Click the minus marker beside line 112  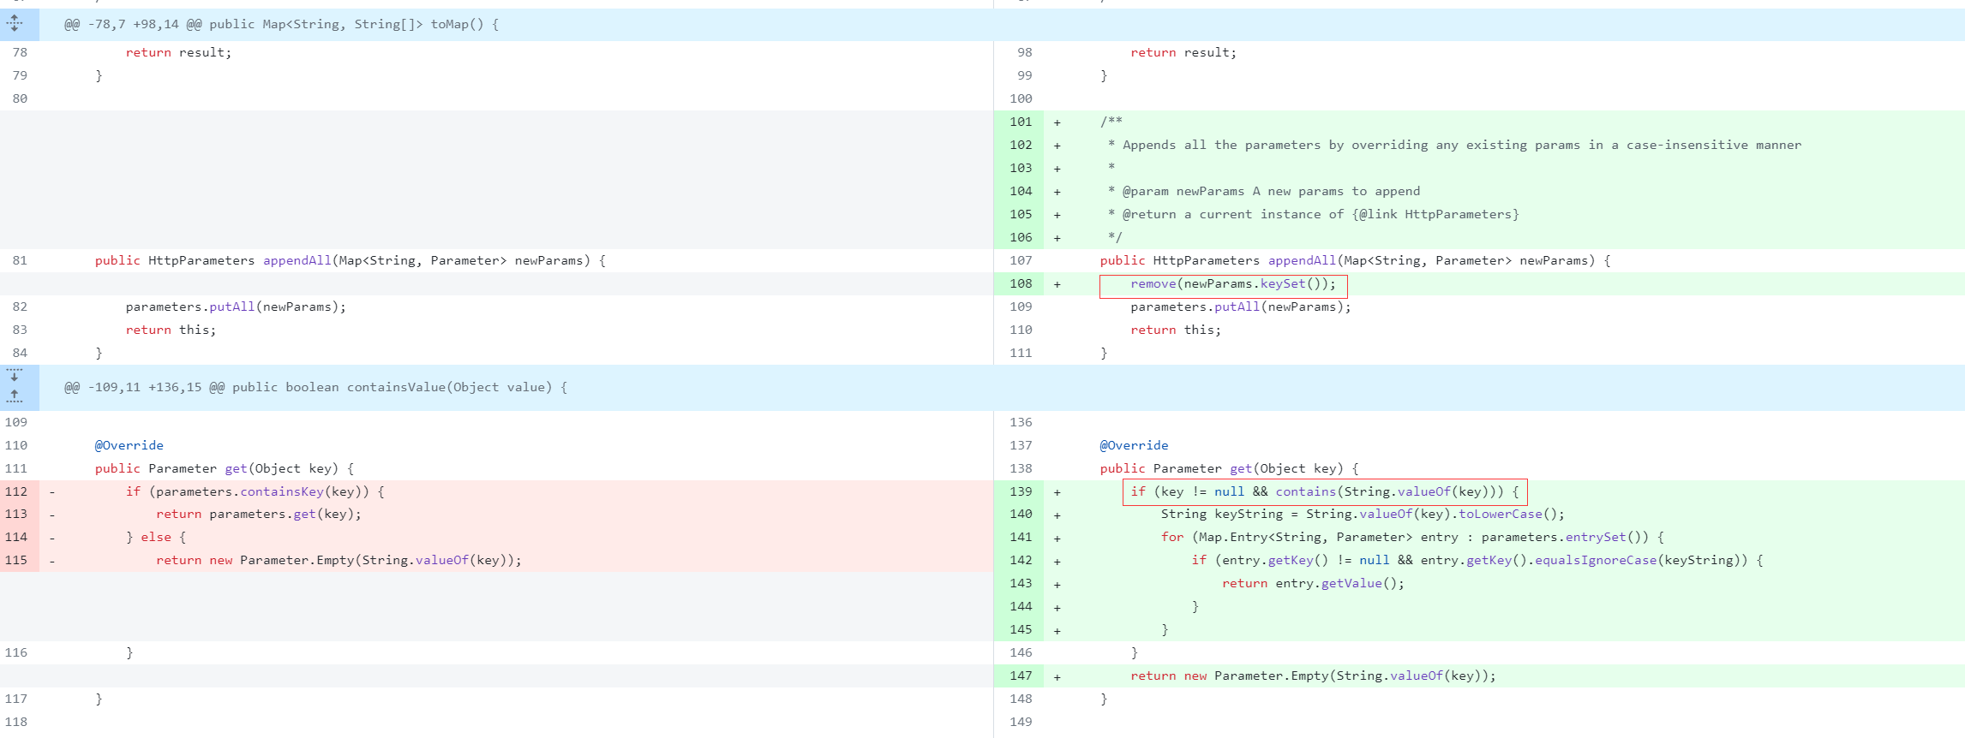point(52,491)
